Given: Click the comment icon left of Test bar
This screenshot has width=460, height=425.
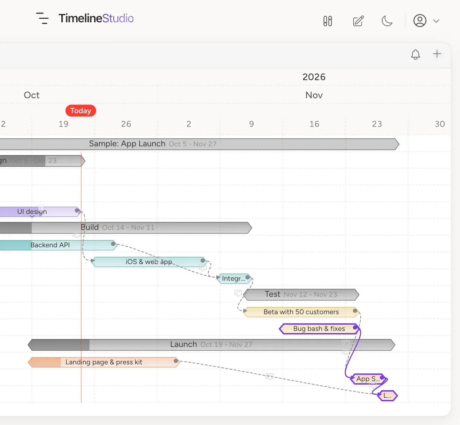Looking at the screenshot, I should pos(238,293).
